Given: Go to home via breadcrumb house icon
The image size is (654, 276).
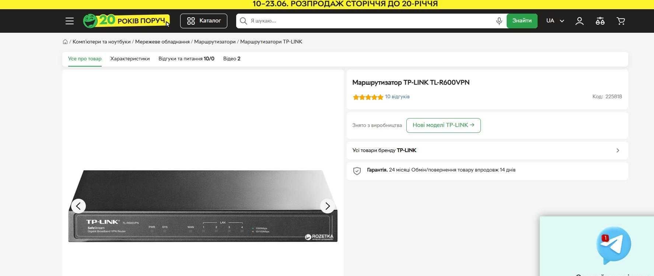Looking at the screenshot, I should pos(65,42).
